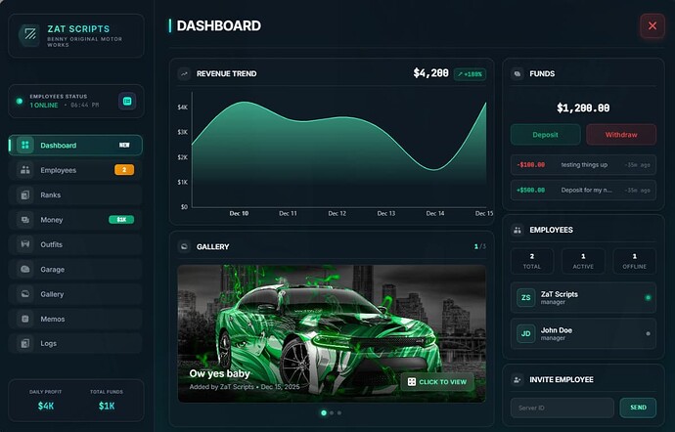Click the ZS avatar of ZaT Scripts
The width and height of the screenshot is (675, 432).
coord(525,297)
